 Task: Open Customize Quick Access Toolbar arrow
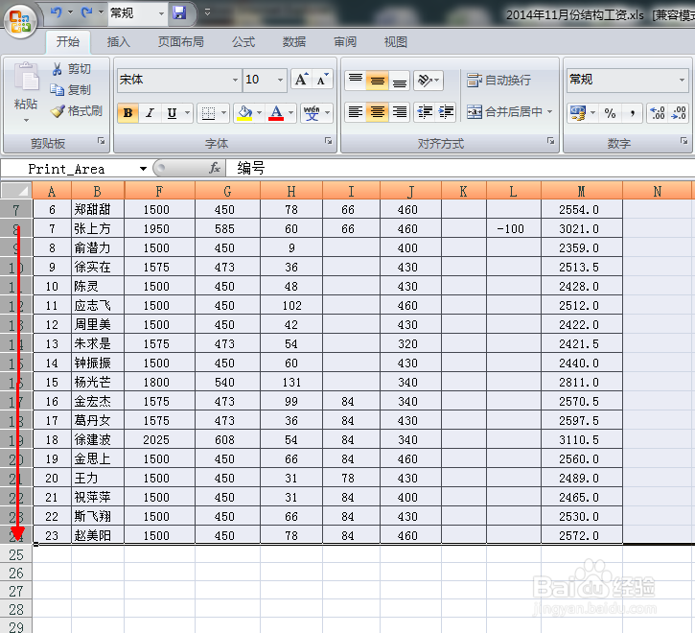(x=207, y=12)
